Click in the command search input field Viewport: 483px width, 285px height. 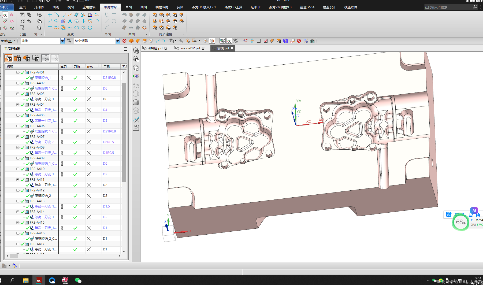448,7
